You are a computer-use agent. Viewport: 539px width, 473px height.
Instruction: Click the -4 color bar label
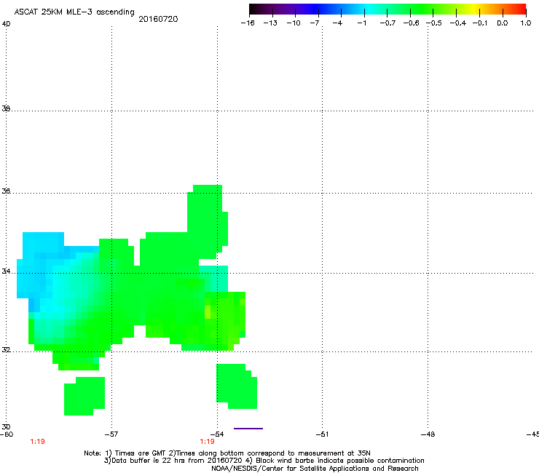(x=337, y=23)
